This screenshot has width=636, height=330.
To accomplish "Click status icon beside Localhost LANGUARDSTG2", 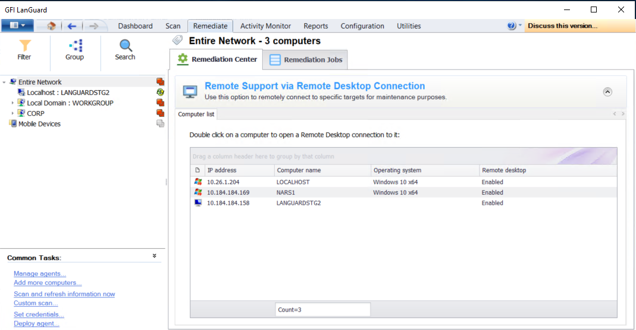I will tap(160, 92).
